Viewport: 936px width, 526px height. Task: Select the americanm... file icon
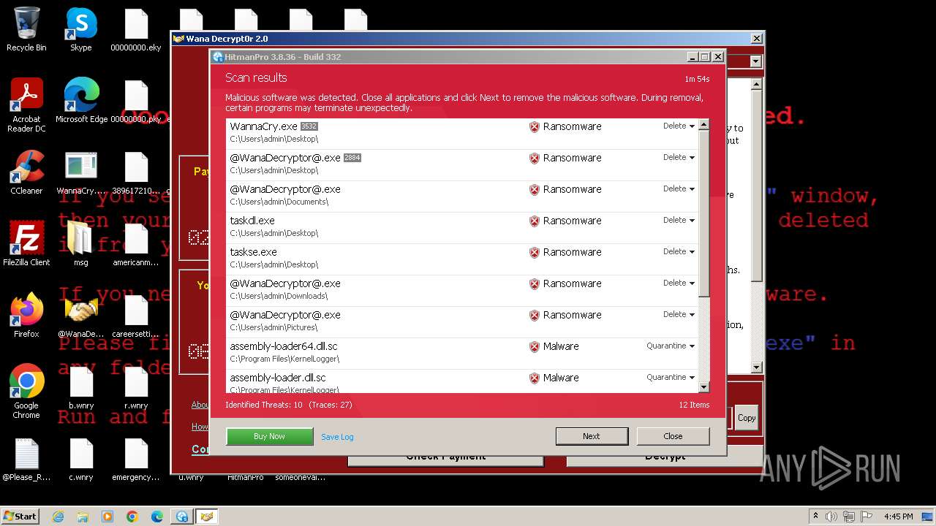coord(136,243)
